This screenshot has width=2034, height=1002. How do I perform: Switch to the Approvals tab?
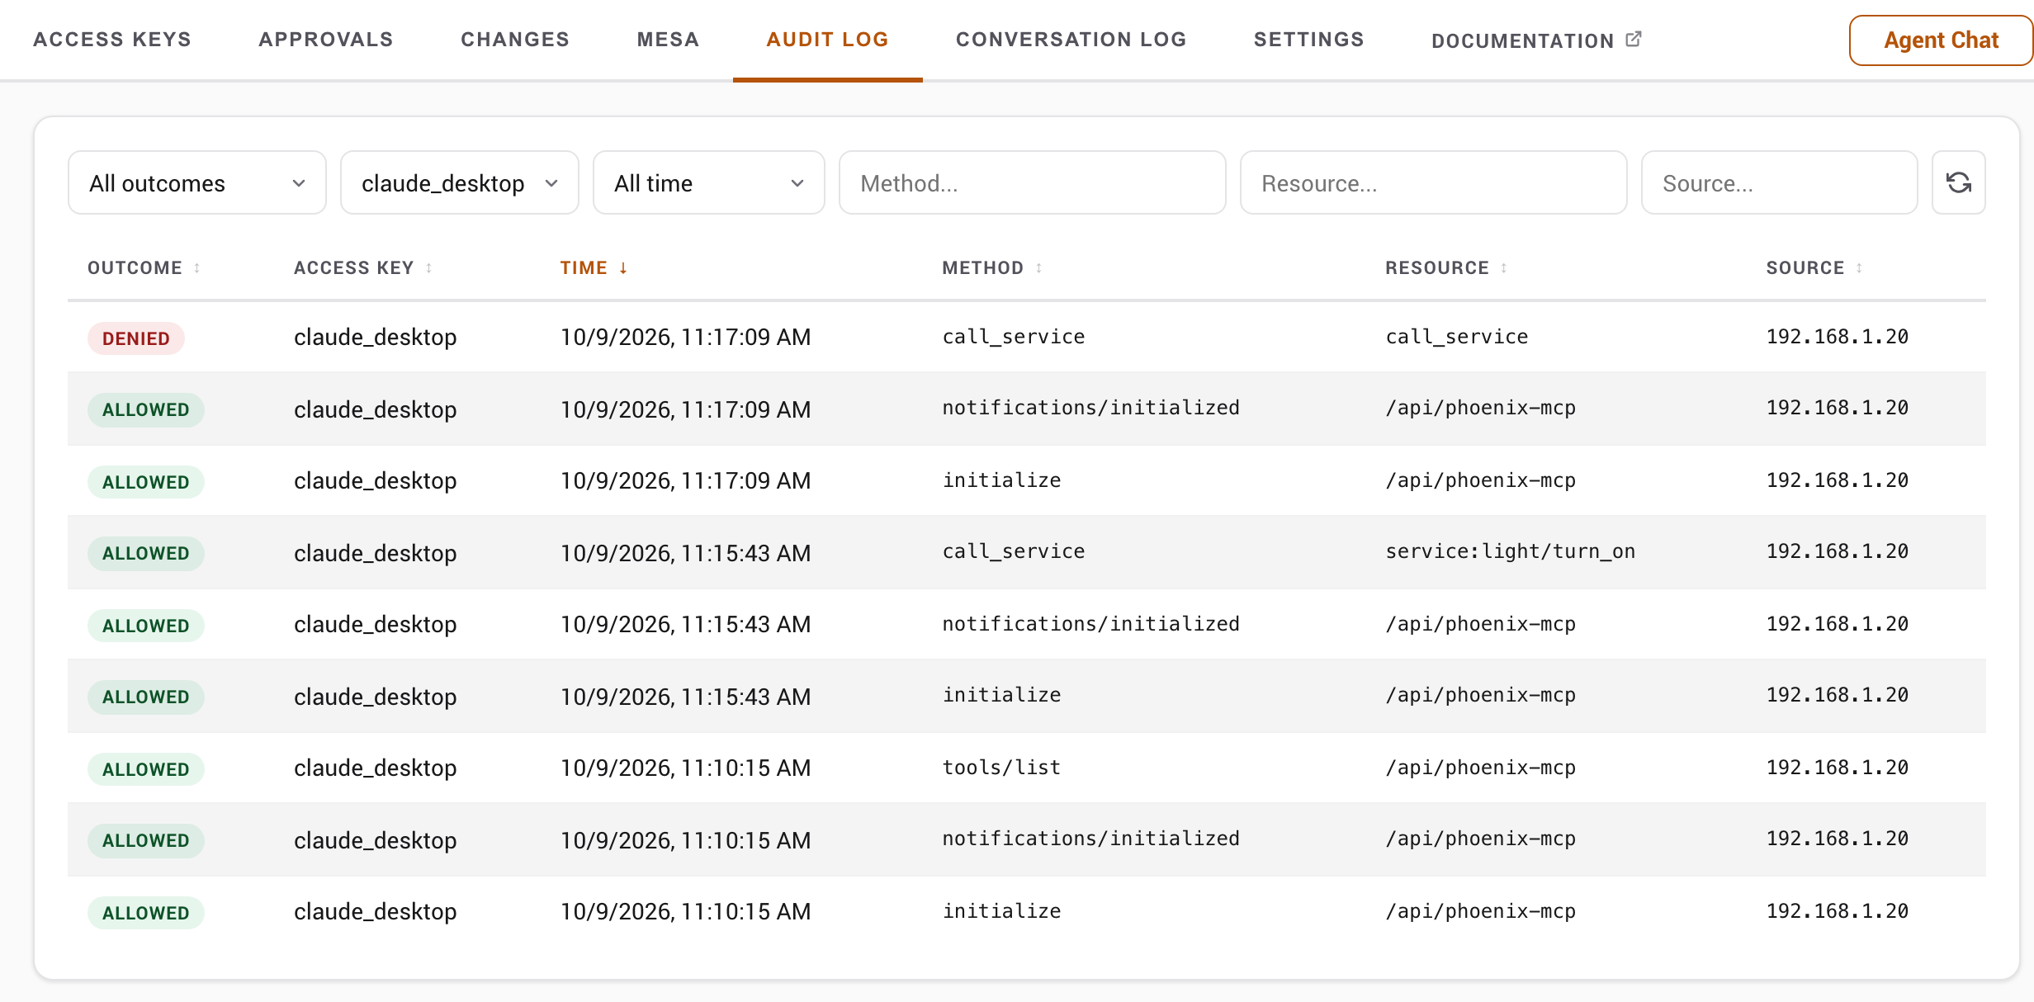click(326, 40)
